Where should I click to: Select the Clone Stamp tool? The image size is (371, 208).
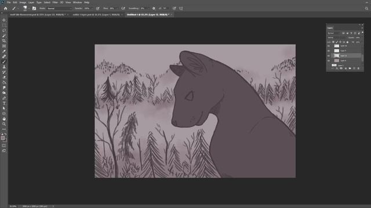tap(4, 67)
